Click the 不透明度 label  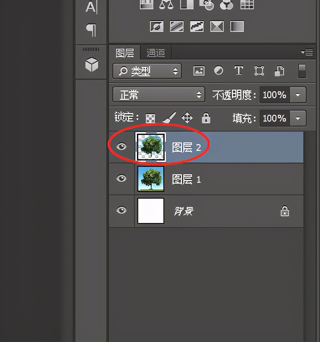click(234, 95)
